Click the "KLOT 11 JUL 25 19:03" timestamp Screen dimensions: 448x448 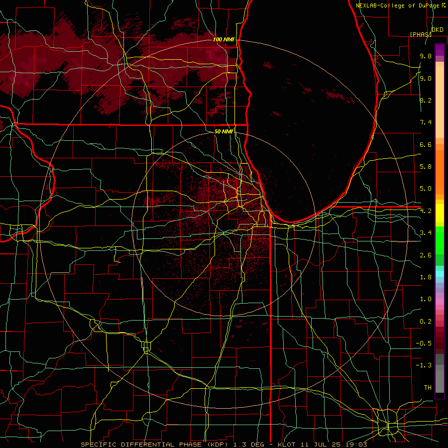(323, 445)
